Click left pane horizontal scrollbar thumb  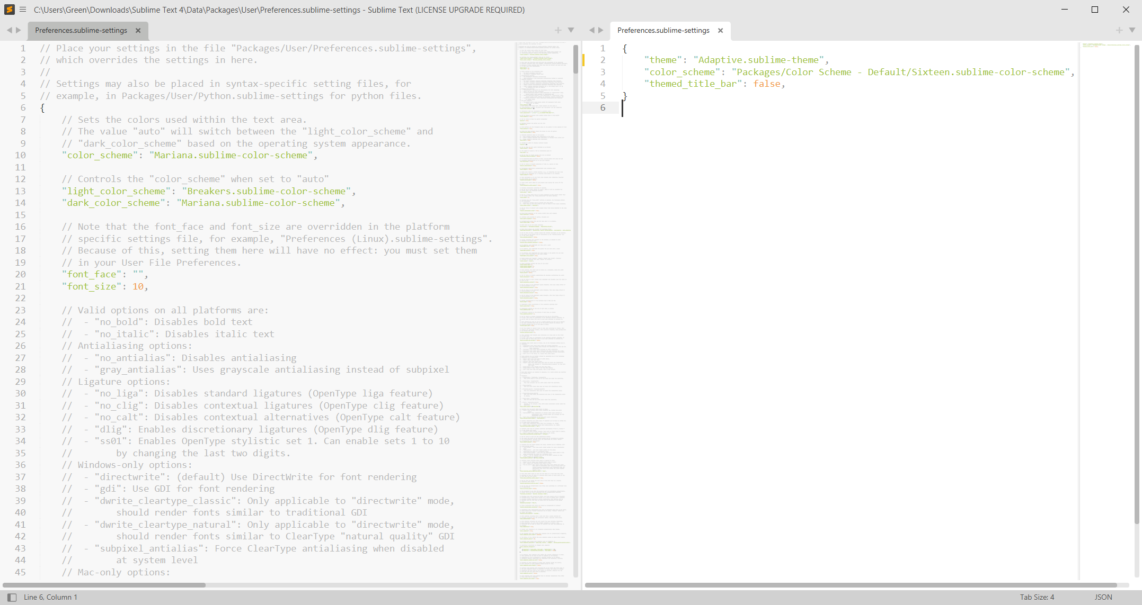pyautogui.click(x=104, y=585)
